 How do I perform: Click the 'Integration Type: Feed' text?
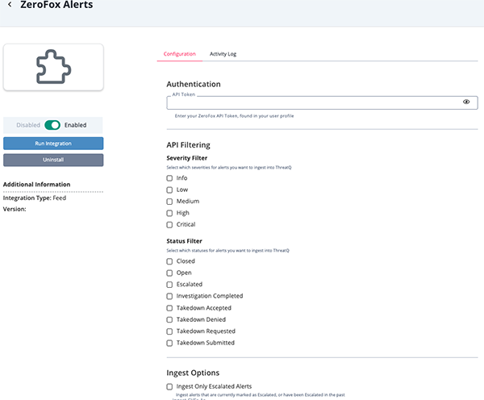(35, 198)
